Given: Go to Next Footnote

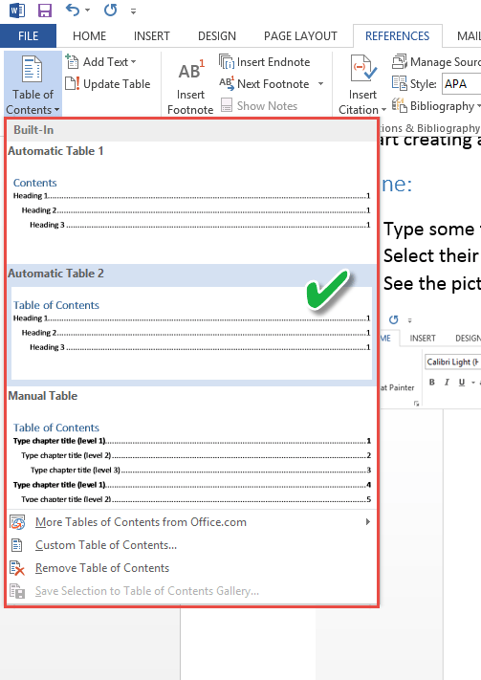Looking at the screenshot, I should [x=265, y=84].
